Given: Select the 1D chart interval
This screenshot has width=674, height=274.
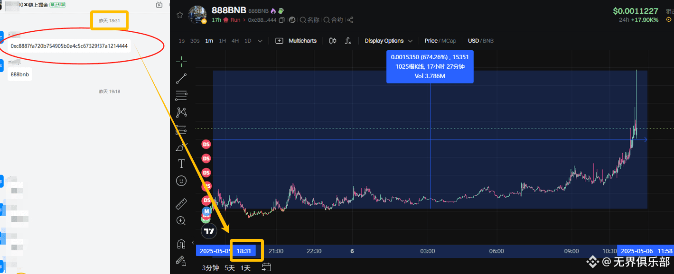Looking at the screenshot, I should click(x=248, y=41).
